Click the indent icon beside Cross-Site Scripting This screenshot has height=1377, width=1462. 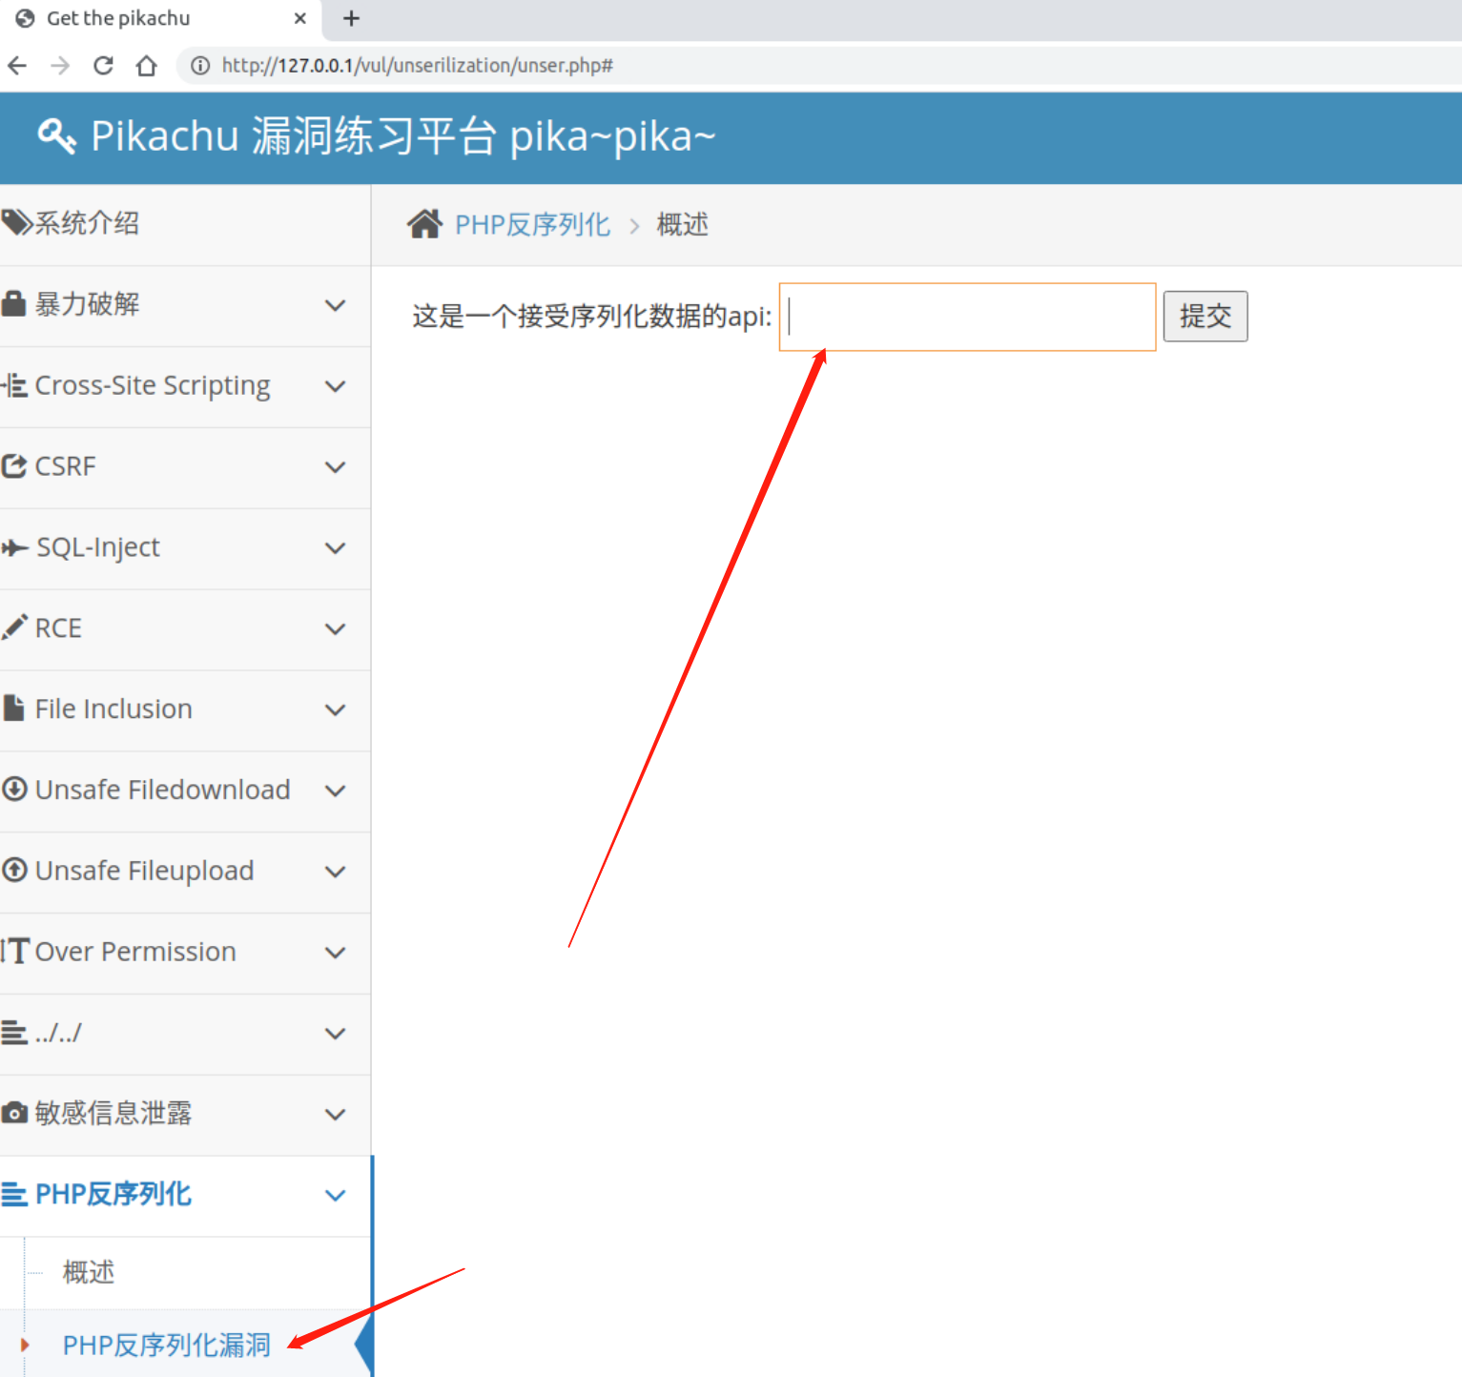13,385
